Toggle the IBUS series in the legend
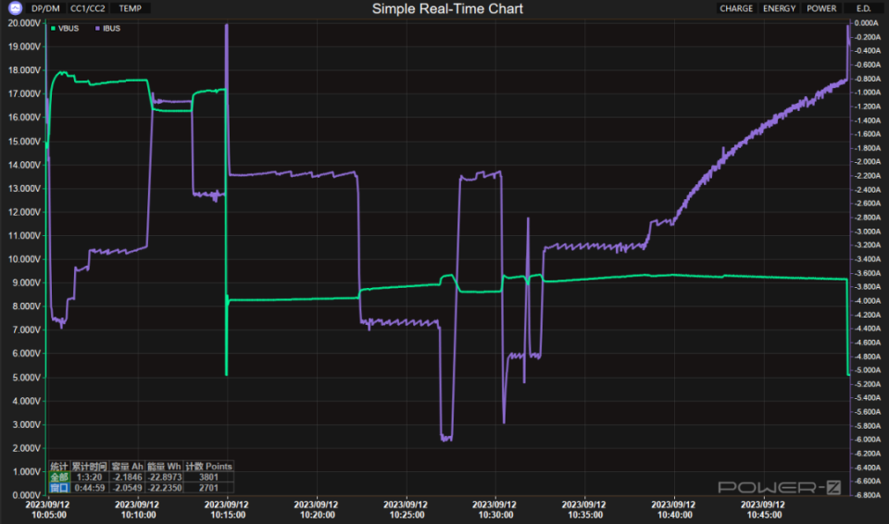889x524 pixels. coord(107,29)
